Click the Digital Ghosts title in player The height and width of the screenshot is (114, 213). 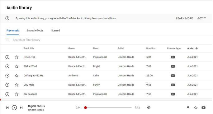36,106
